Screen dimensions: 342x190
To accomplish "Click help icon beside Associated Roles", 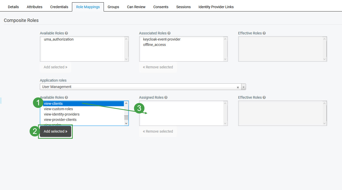I will [x=169, y=33].
